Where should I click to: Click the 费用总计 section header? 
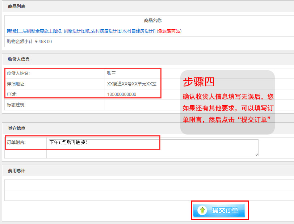[17, 170]
